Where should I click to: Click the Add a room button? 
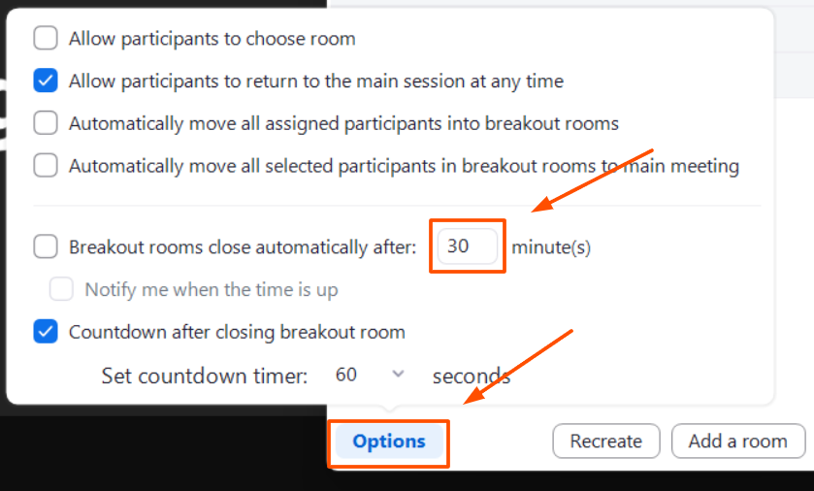(737, 442)
